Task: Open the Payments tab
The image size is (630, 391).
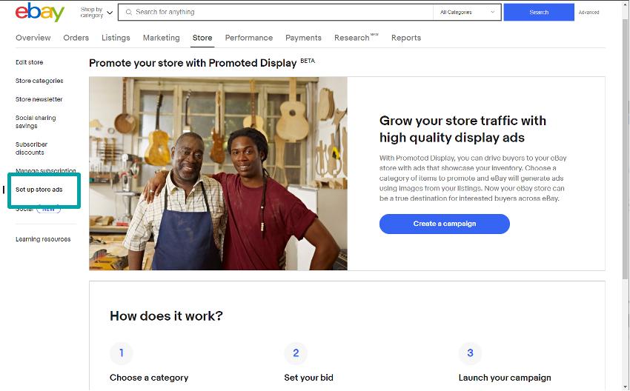Action: tap(303, 38)
